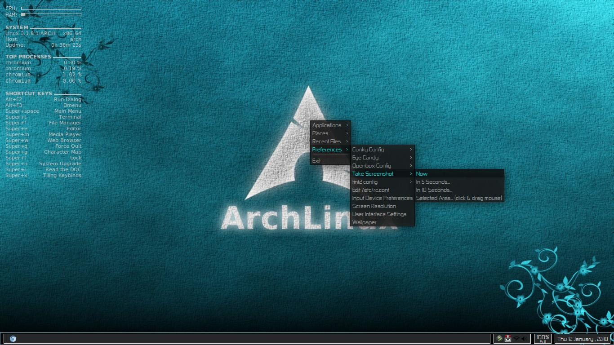Viewport: 614px width, 345px height.
Task: Click the clock showing Thu 12 January
Action: tap(583, 339)
